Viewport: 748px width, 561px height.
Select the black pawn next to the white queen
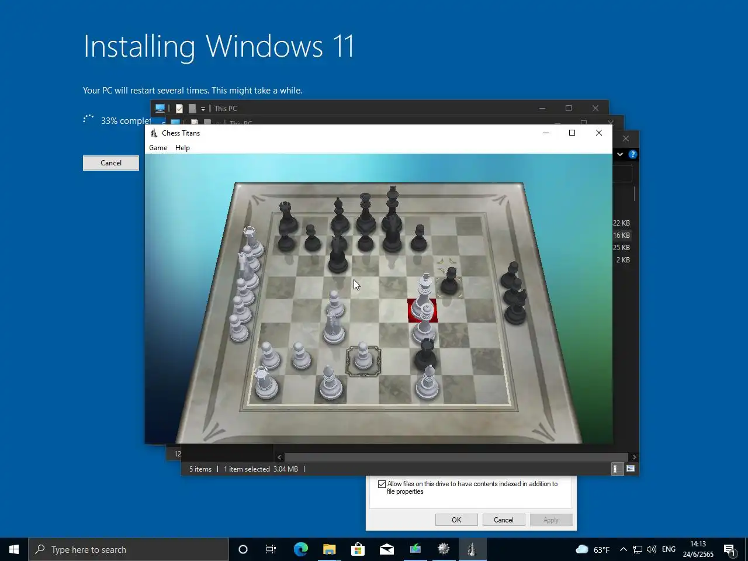[x=450, y=281]
